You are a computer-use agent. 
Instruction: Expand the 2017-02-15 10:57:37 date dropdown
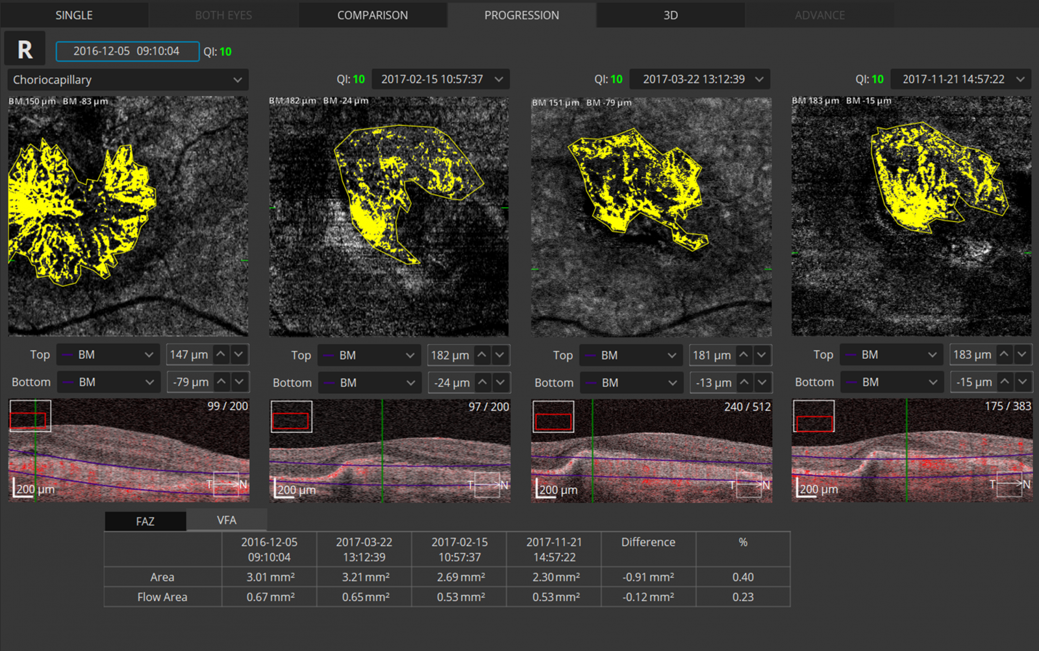(x=442, y=79)
